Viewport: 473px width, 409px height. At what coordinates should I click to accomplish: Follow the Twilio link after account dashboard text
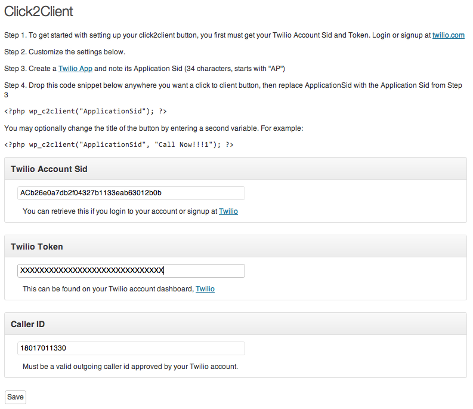tap(205, 289)
